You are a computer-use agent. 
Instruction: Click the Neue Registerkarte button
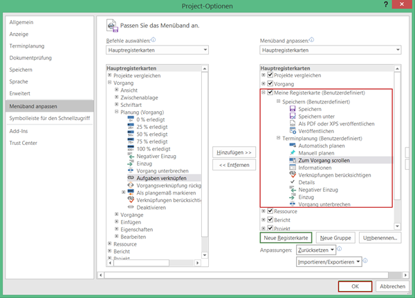pyautogui.click(x=285, y=237)
